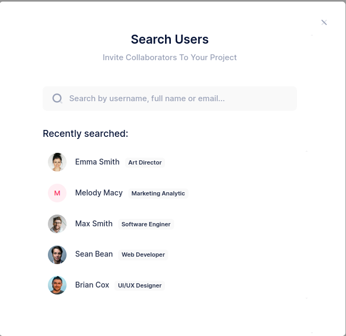The image size is (346, 336).
Task: Click the Invite Collaborators subtitle text
Action: click(170, 58)
